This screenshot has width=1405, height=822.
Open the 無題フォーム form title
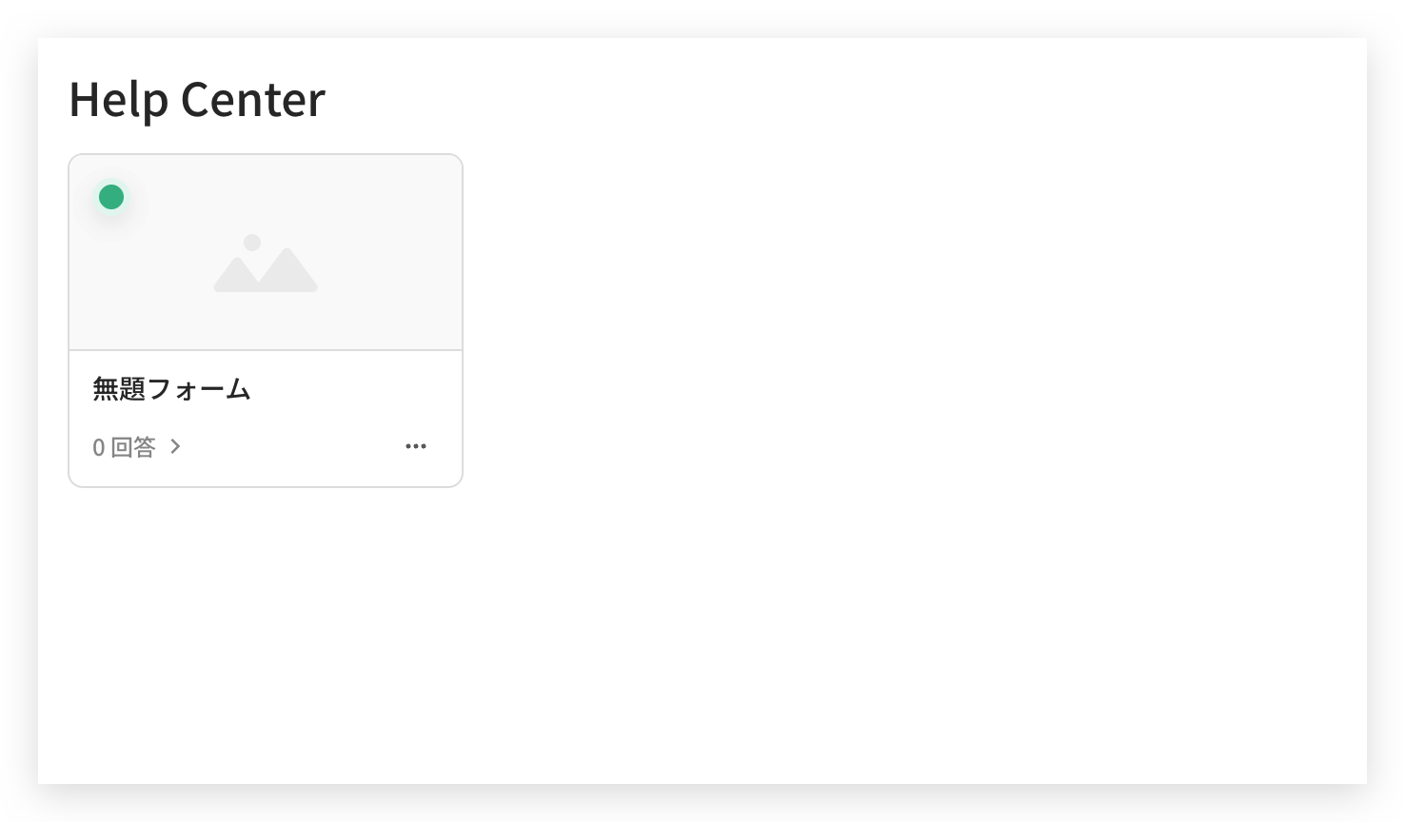[171, 389]
